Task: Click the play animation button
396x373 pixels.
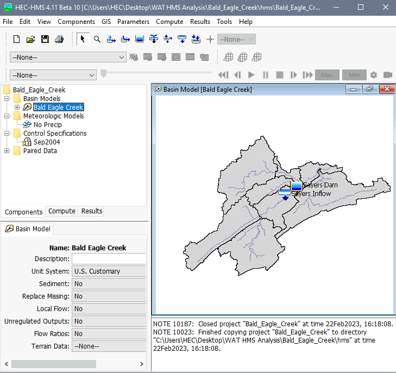Action: (252, 75)
